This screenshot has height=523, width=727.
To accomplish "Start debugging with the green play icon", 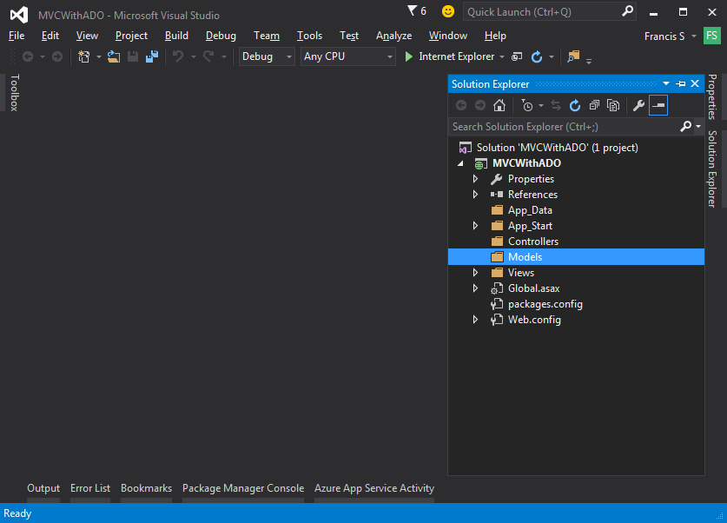I will pos(408,56).
